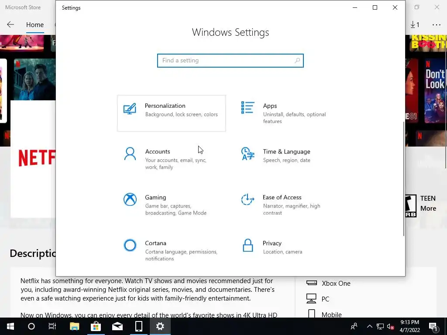Click the Xbox One device entry
This screenshot has height=335, width=447.
pos(328,283)
